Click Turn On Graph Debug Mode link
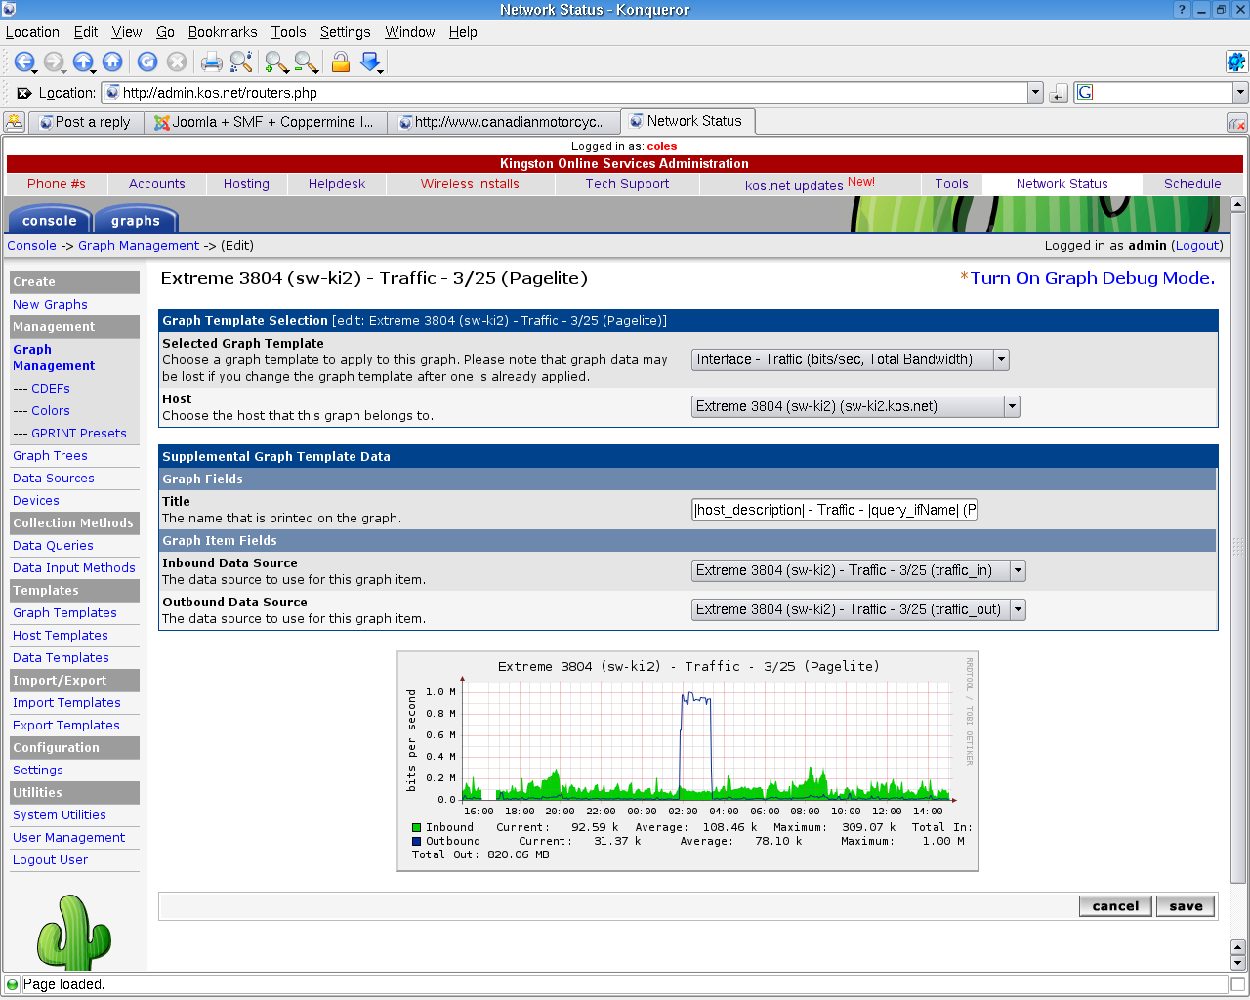The image size is (1250, 1000). point(1093,278)
